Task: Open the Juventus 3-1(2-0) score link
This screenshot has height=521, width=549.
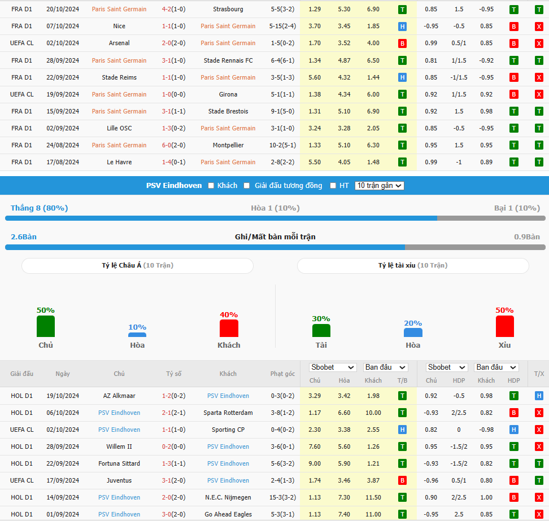Action: [x=173, y=480]
